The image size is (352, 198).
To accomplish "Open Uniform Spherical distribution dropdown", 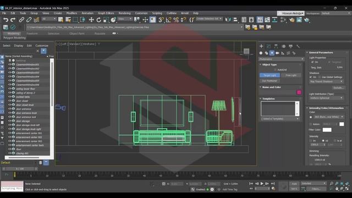I will click(326, 98).
